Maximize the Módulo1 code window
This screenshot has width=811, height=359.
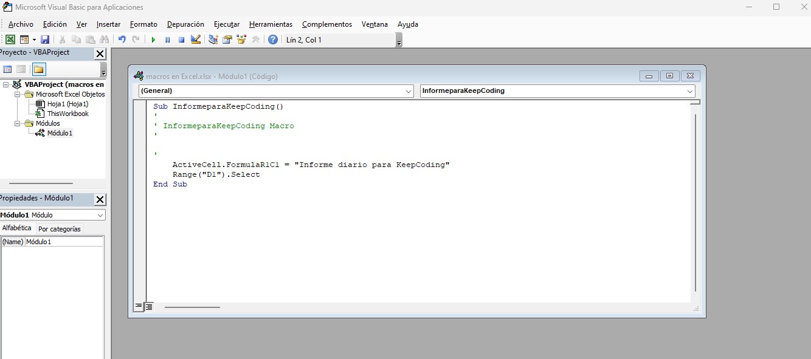click(669, 76)
